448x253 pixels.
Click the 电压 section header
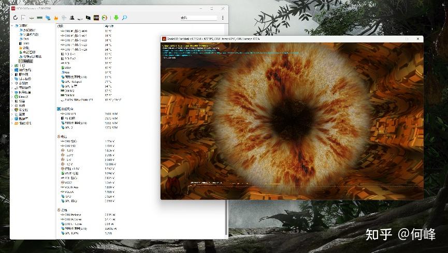click(x=64, y=137)
